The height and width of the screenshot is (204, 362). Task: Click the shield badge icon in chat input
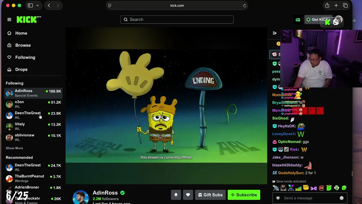pyautogui.click(x=278, y=198)
